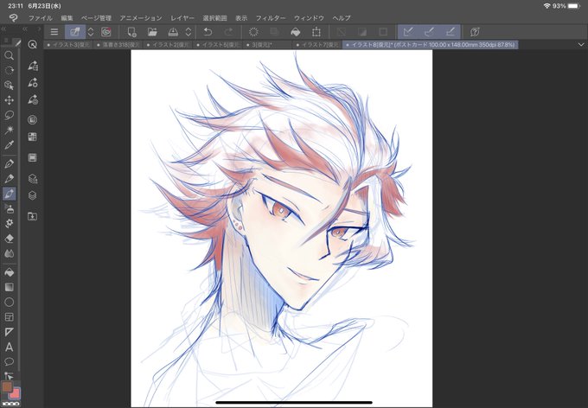Select the Blend color-mixing tool
Screen dimensions: 588x408
coord(9,253)
